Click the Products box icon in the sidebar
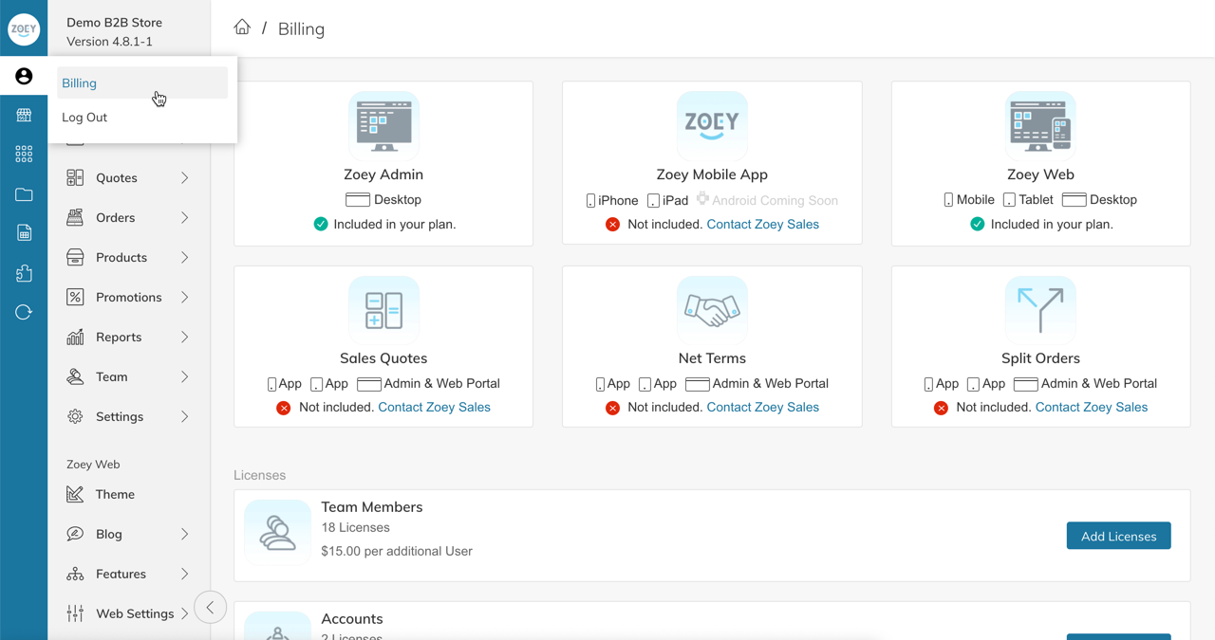The width and height of the screenshot is (1215, 640). 75,257
